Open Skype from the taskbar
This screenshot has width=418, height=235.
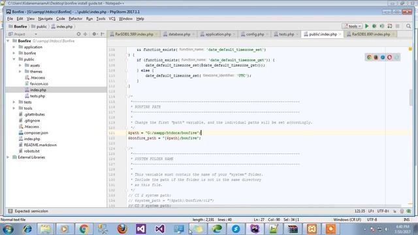[x=236, y=229]
